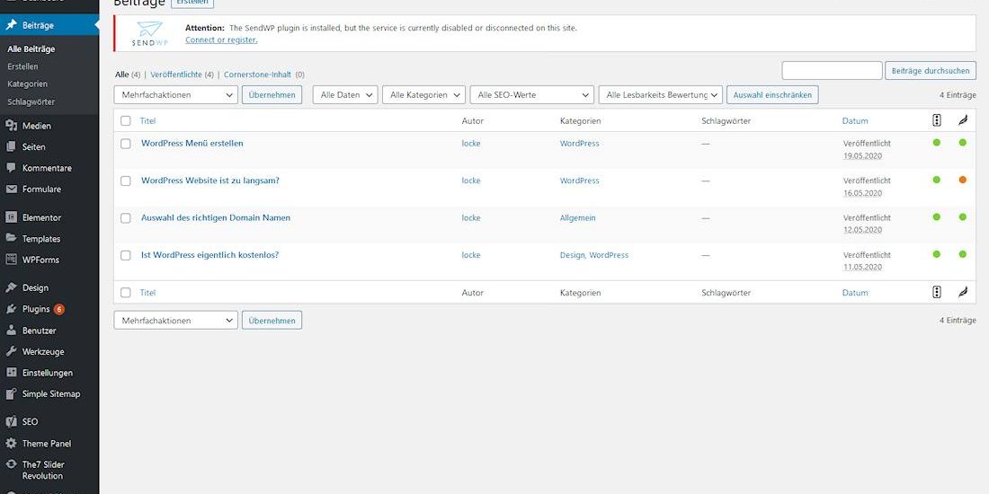Screen dimensions: 989x494
Task: Click the Einstellungen settings icon
Action: click(11, 373)
